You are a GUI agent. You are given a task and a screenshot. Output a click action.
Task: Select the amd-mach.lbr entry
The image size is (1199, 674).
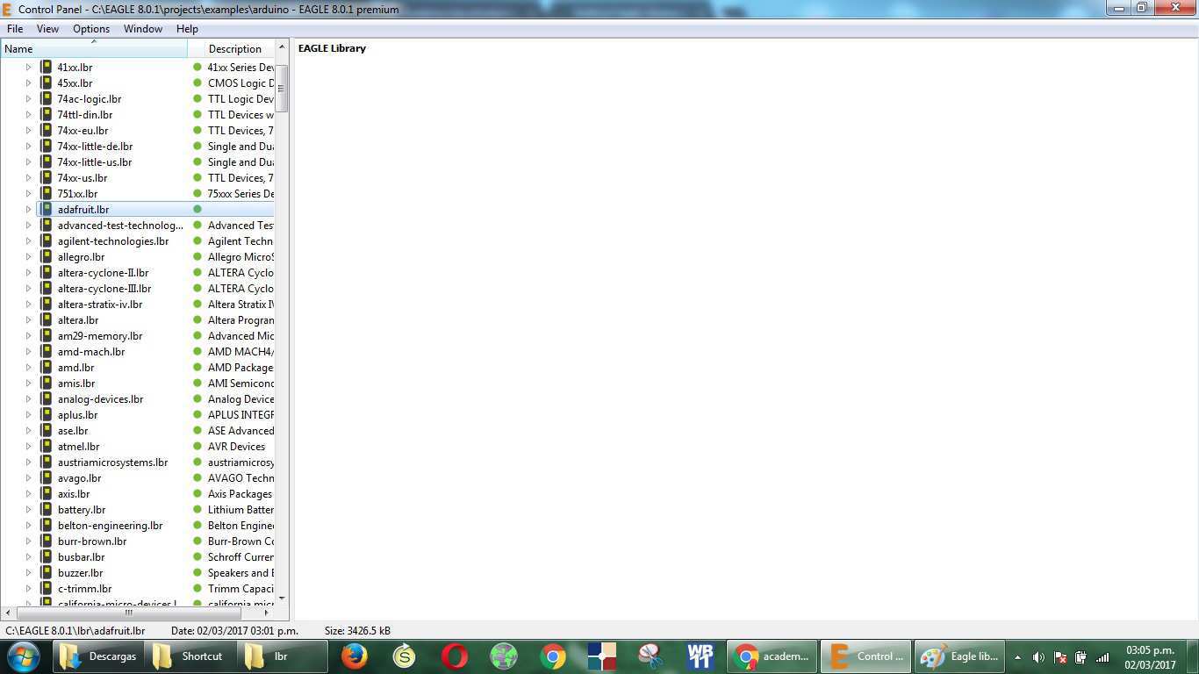tap(91, 351)
